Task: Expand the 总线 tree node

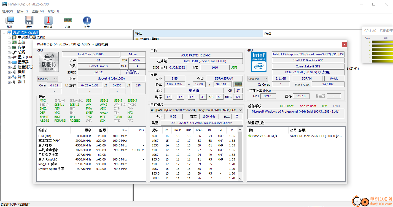Action: [9, 52]
